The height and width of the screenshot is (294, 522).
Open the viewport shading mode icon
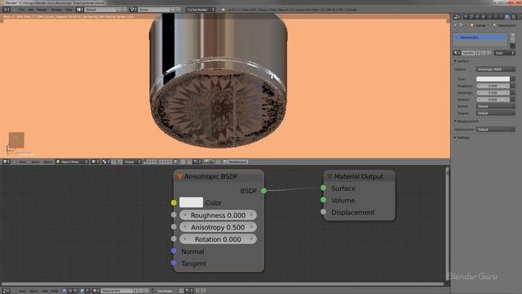click(x=95, y=162)
